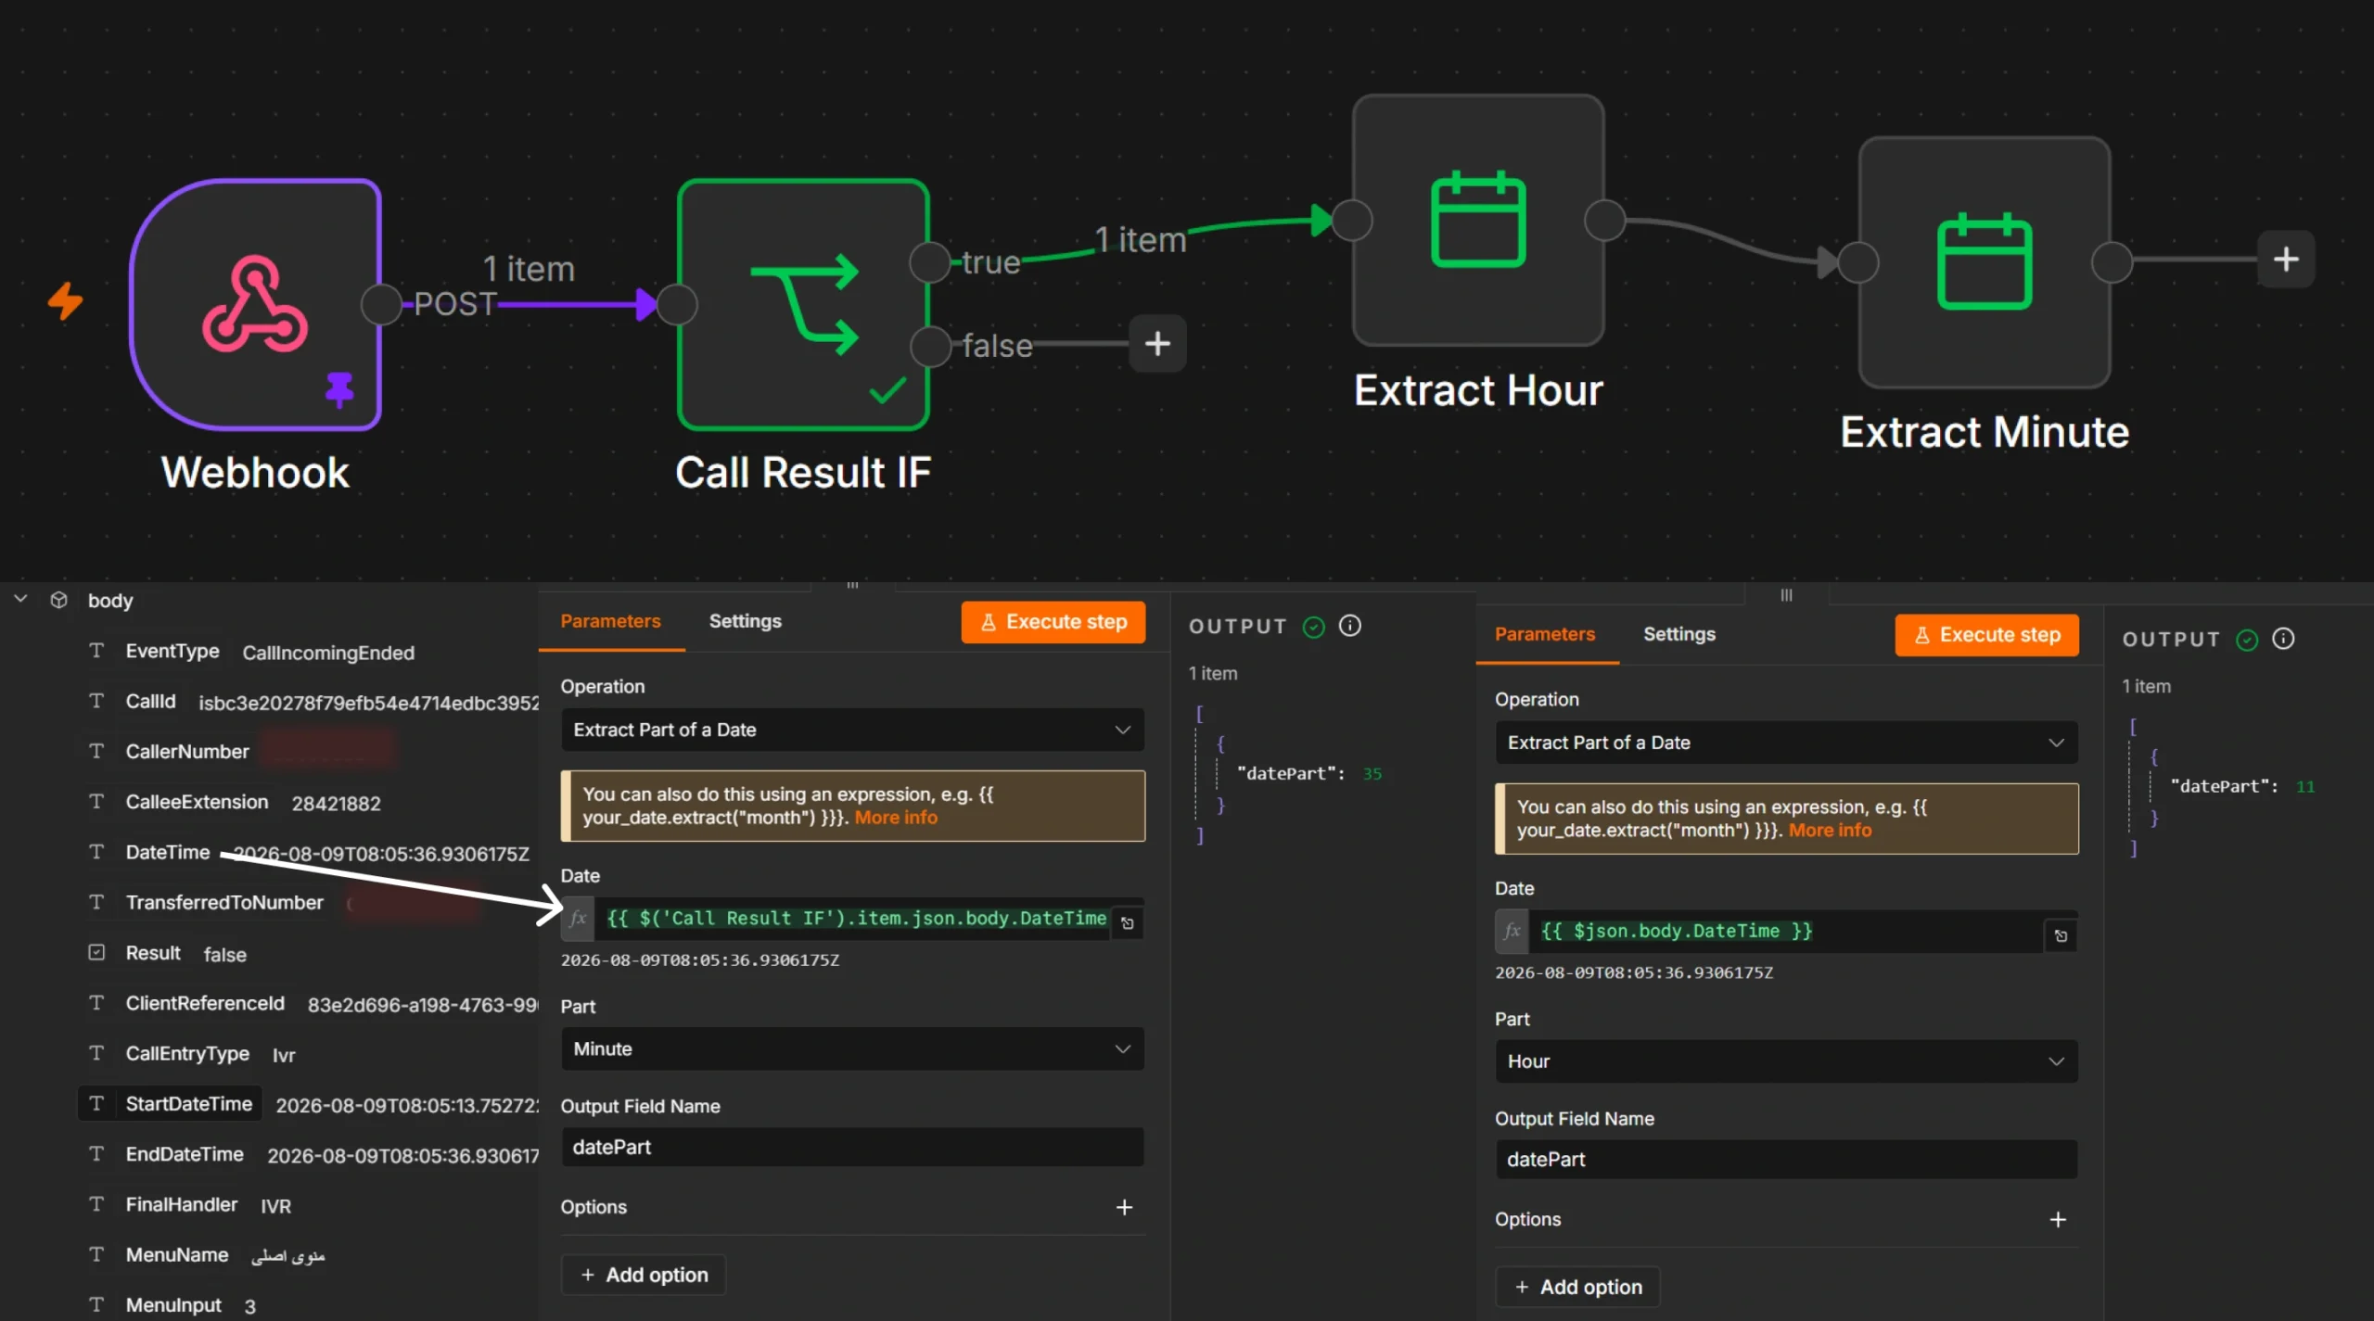The image size is (2374, 1321).
Task: Switch to Parameters tab in right panel
Action: [1545, 634]
